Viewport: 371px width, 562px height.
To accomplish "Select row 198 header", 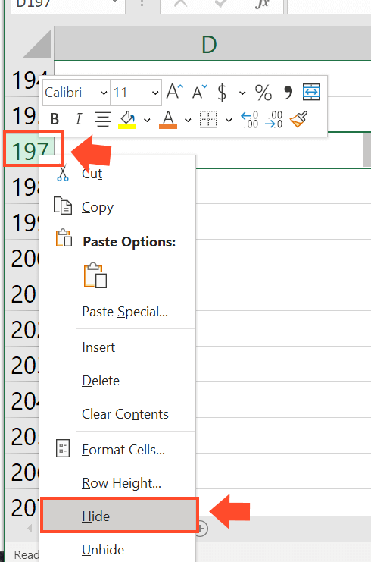I will [x=23, y=187].
